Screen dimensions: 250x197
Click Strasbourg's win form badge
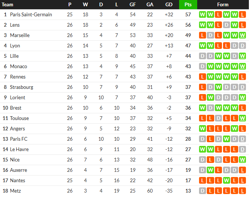click(218, 87)
